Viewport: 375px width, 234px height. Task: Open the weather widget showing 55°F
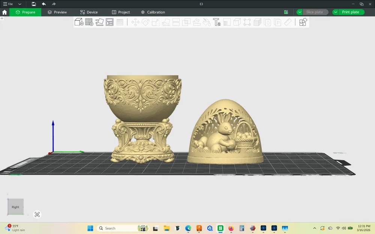[15, 228]
